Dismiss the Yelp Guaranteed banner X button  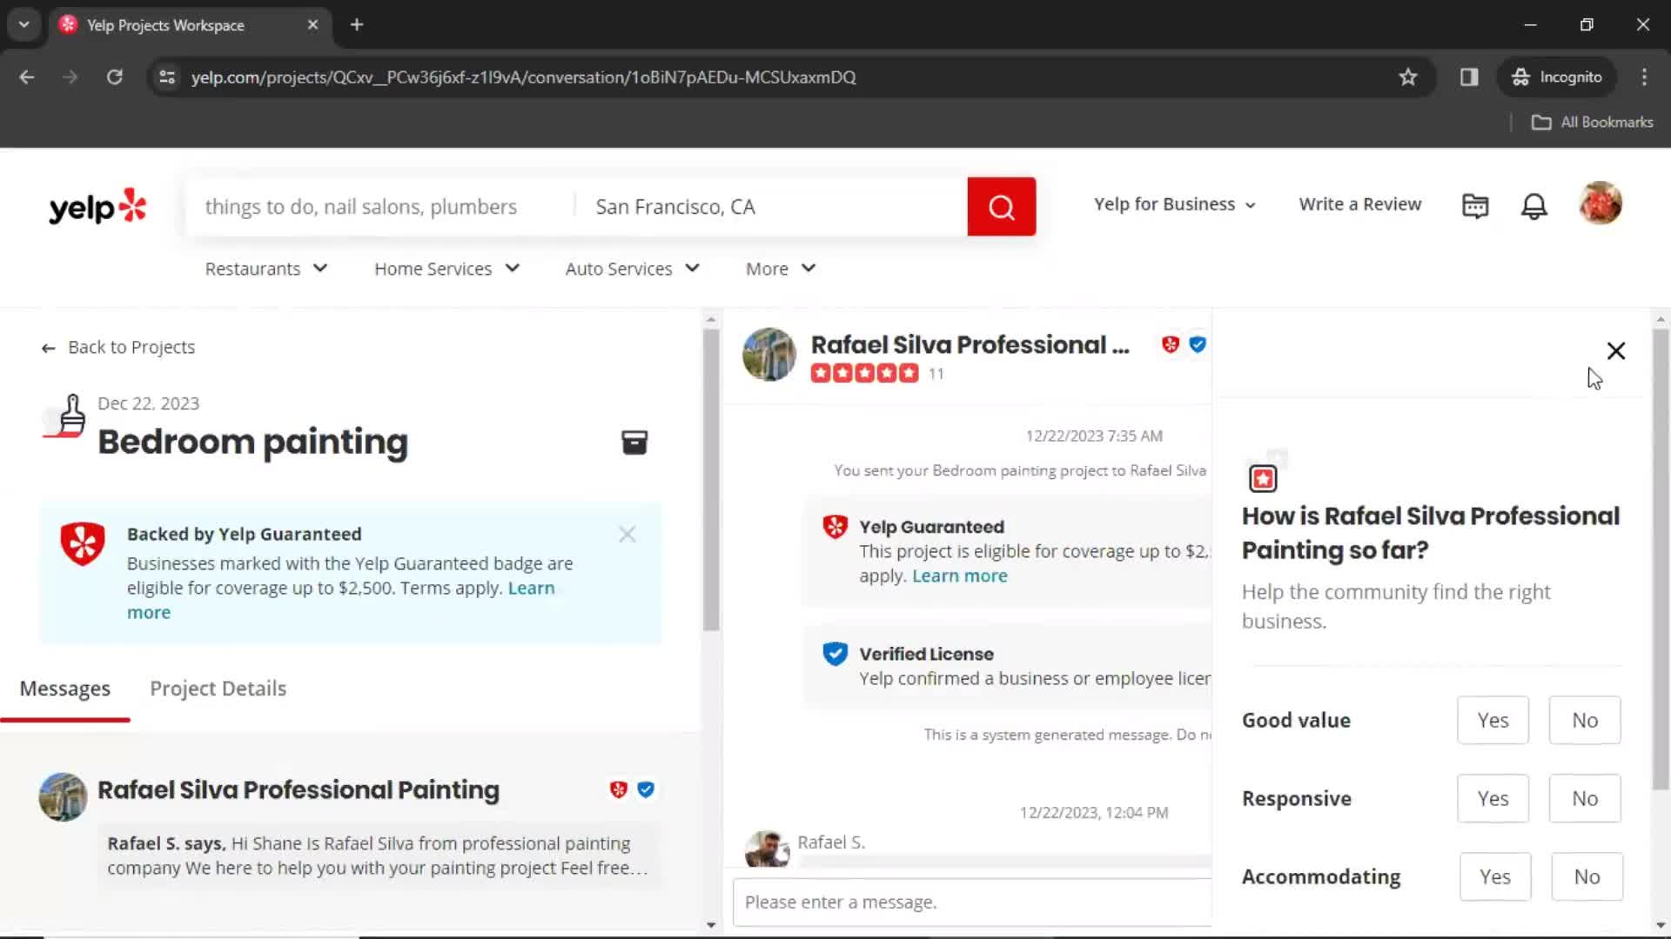(627, 533)
